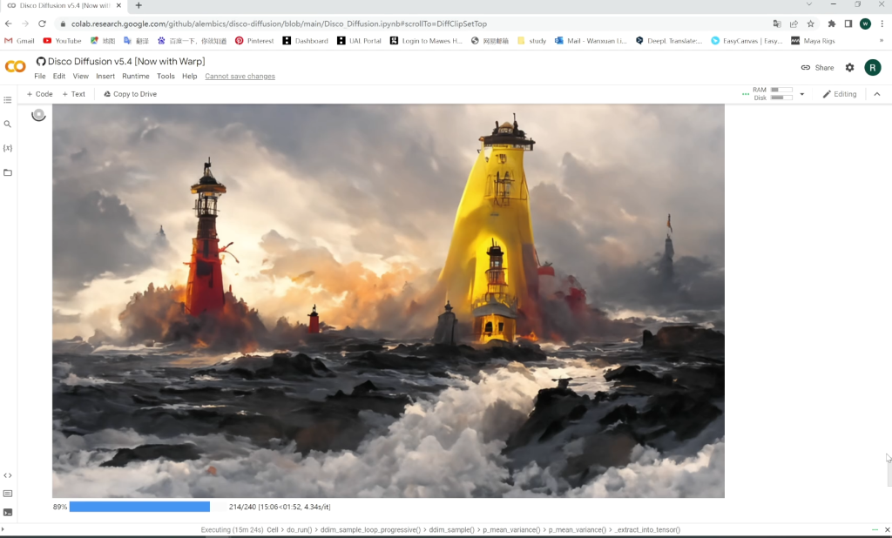Screen dimensions: 892x538
Task: Bookmark this page with star icon
Action: pos(811,24)
